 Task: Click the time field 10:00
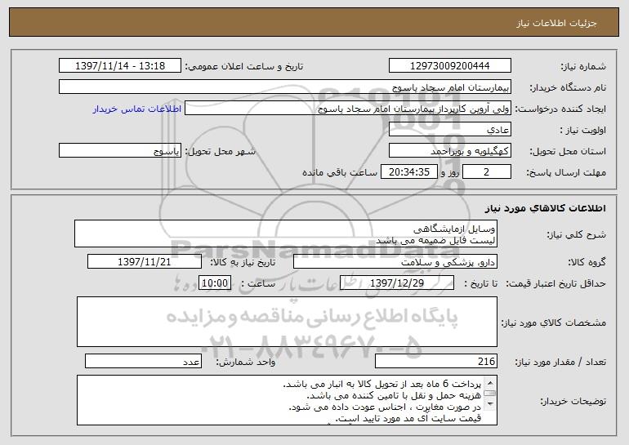(215, 283)
